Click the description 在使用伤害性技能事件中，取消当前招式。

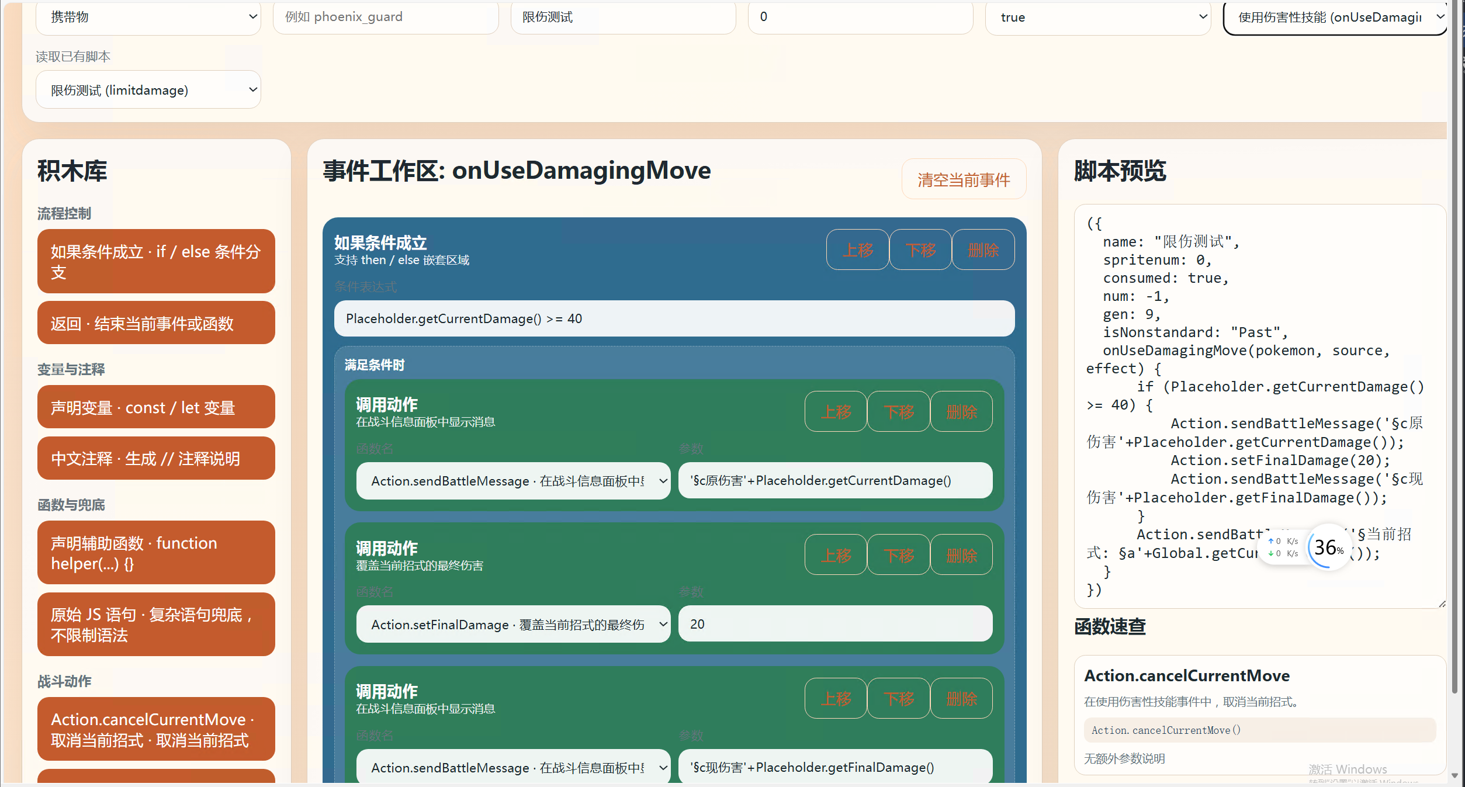pyautogui.click(x=1191, y=702)
